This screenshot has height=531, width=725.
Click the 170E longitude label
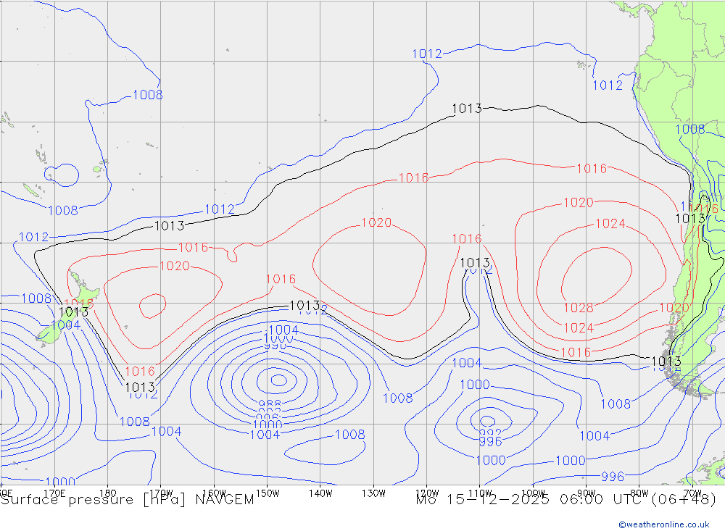click(54, 493)
